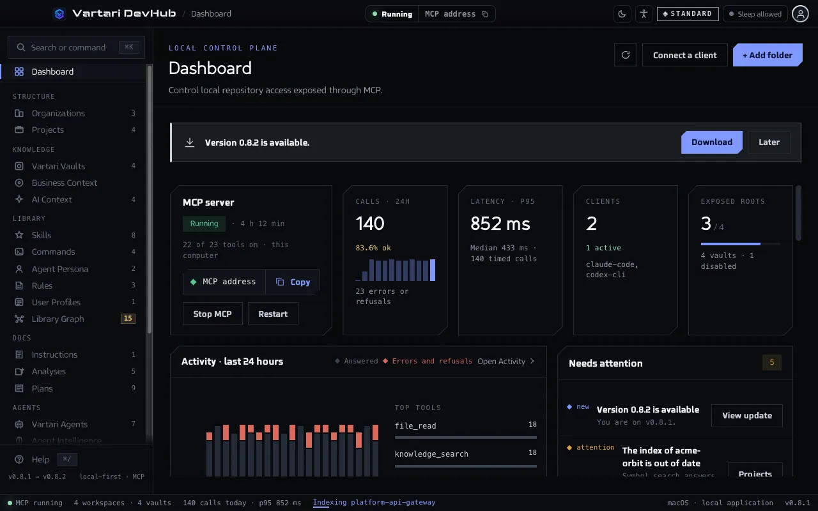Click the Instructions document icon
818x511 pixels.
pyautogui.click(x=19, y=355)
